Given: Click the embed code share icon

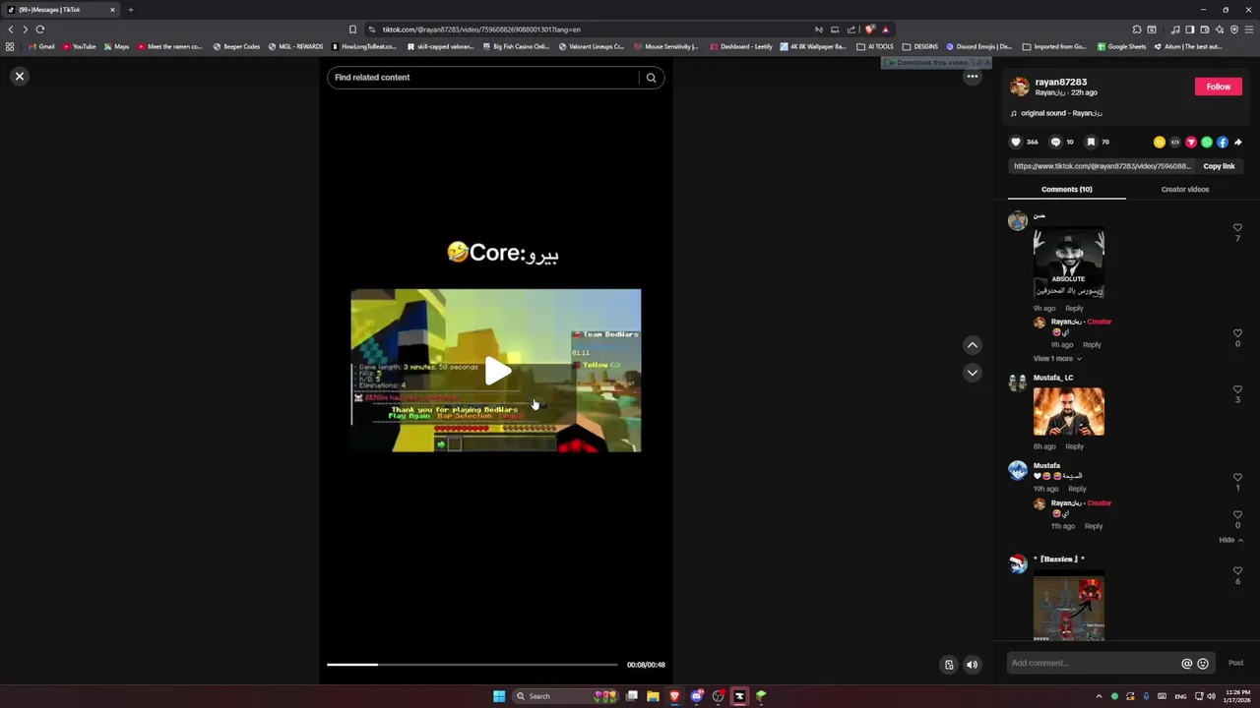Looking at the screenshot, I should [x=1174, y=142].
